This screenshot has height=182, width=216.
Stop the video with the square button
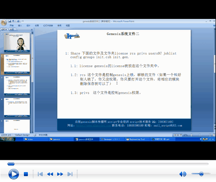26,174
